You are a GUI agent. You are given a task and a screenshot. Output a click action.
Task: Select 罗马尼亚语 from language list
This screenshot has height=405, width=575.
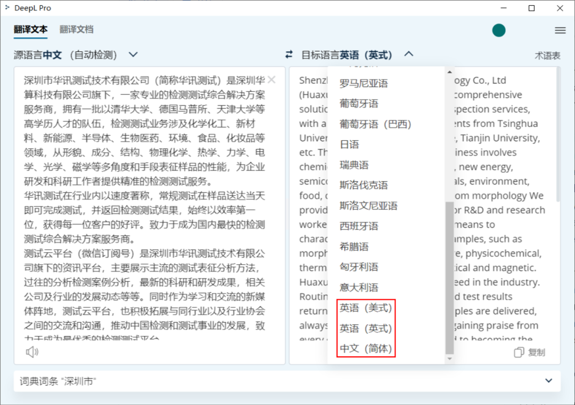pos(364,83)
